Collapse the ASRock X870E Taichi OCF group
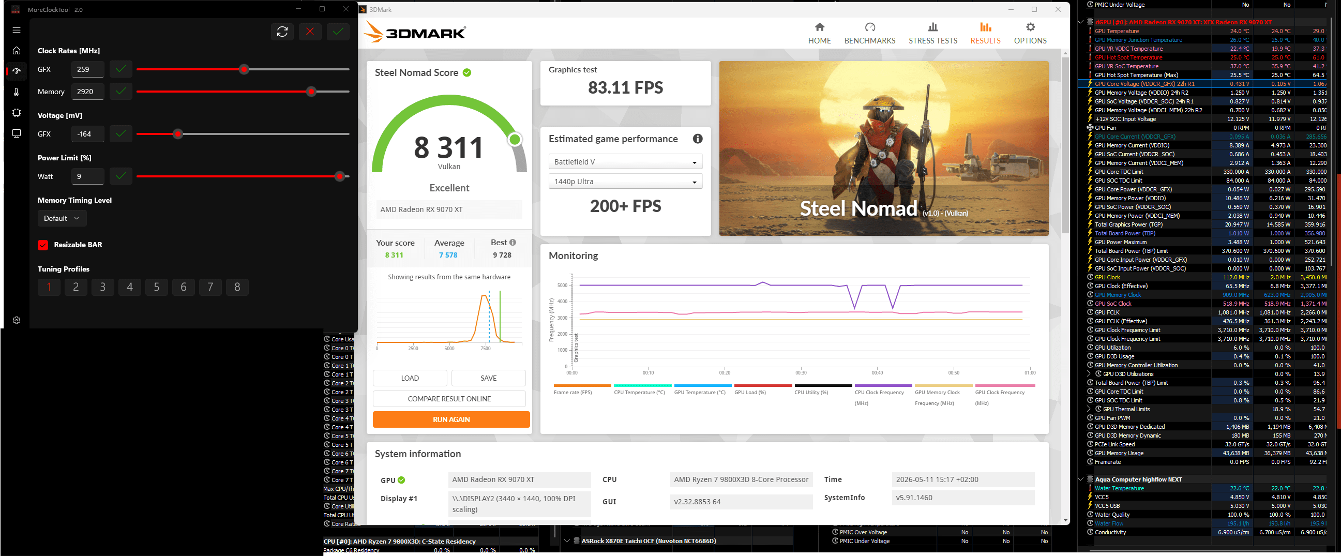This screenshot has width=1341, height=556. point(567,541)
